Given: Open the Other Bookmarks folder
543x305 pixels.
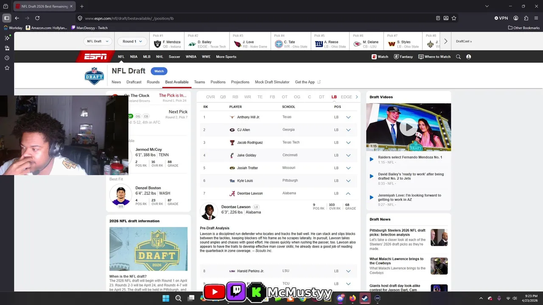Looking at the screenshot, I should 523,28.
